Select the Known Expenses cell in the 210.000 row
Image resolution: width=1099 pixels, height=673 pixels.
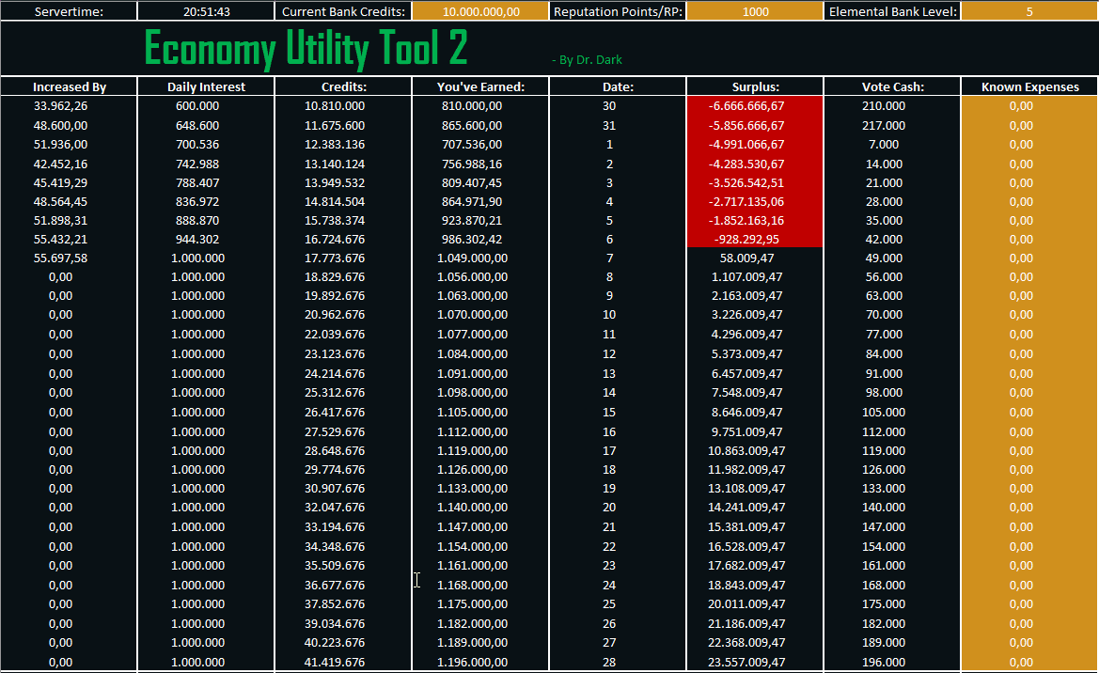point(1029,106)
